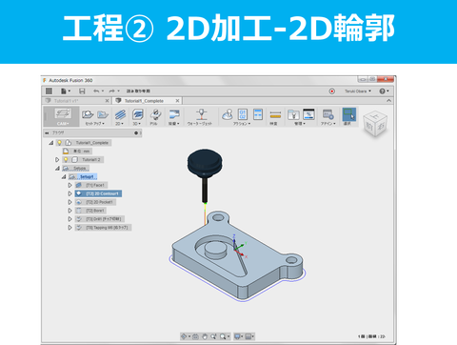Screen dimensions: 457x345
Task: Open the Grid and Snaps menu
Action: click(249, 336)
